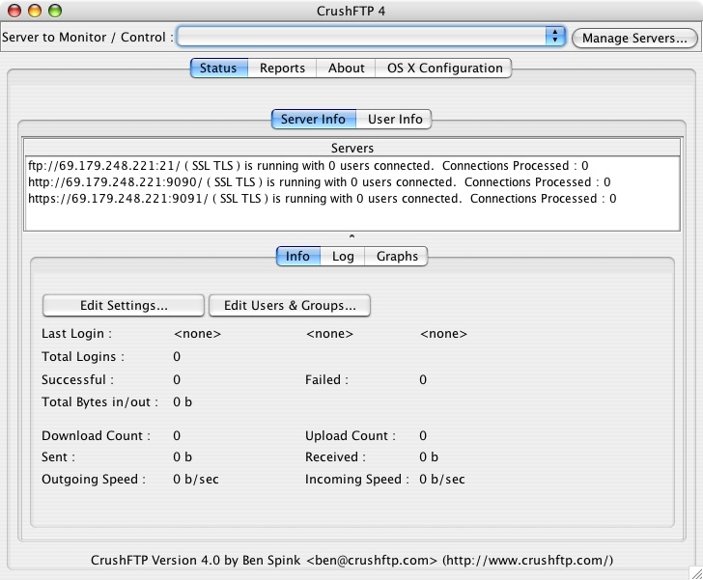
Task: Click the Failed label
Action: coord(326,379)
